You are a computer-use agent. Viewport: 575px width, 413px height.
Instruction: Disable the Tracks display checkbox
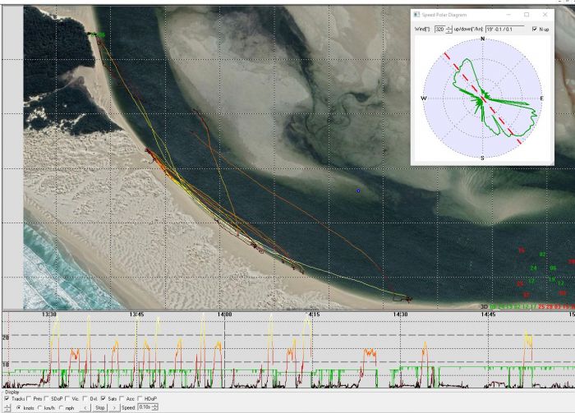7,398
